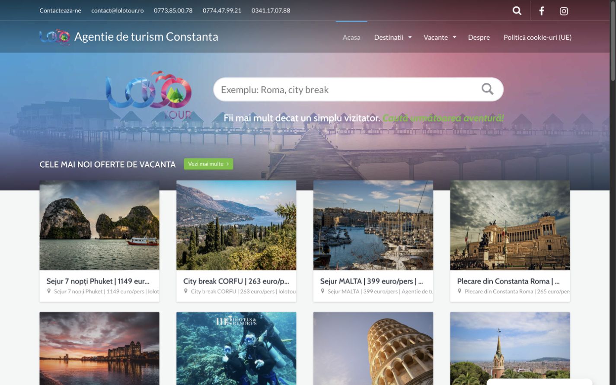This screenshot has height=385, width=616.
Task: Click the Cauta urmatoarea aventura green text
Action: (x=443, y=118)
